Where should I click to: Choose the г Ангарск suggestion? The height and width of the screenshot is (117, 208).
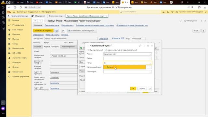[124, 67]
